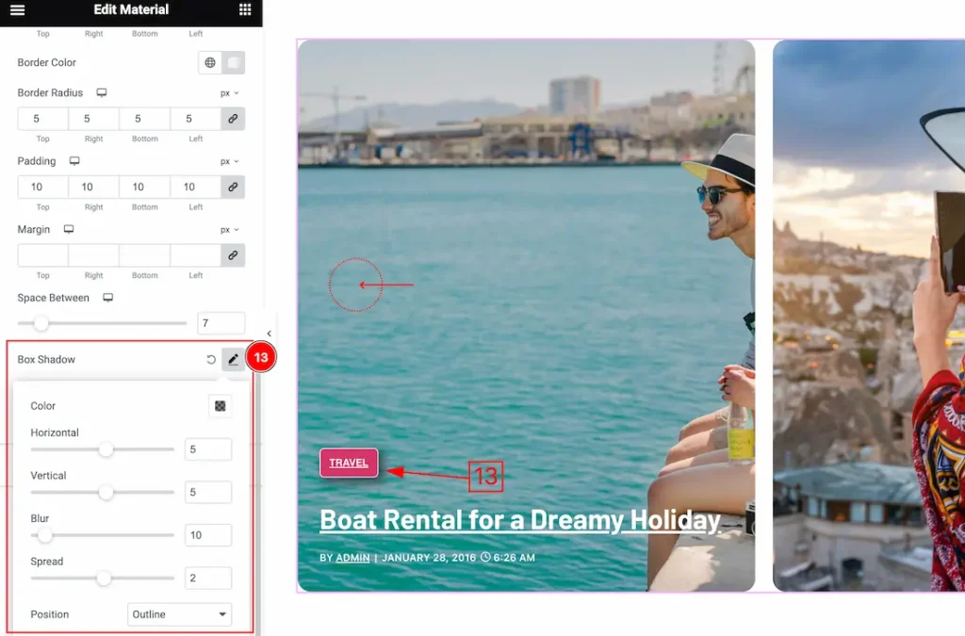Viewport: 965px width, 636px height.
Task: Click the TRAVEL category badge
Action: 349,463
